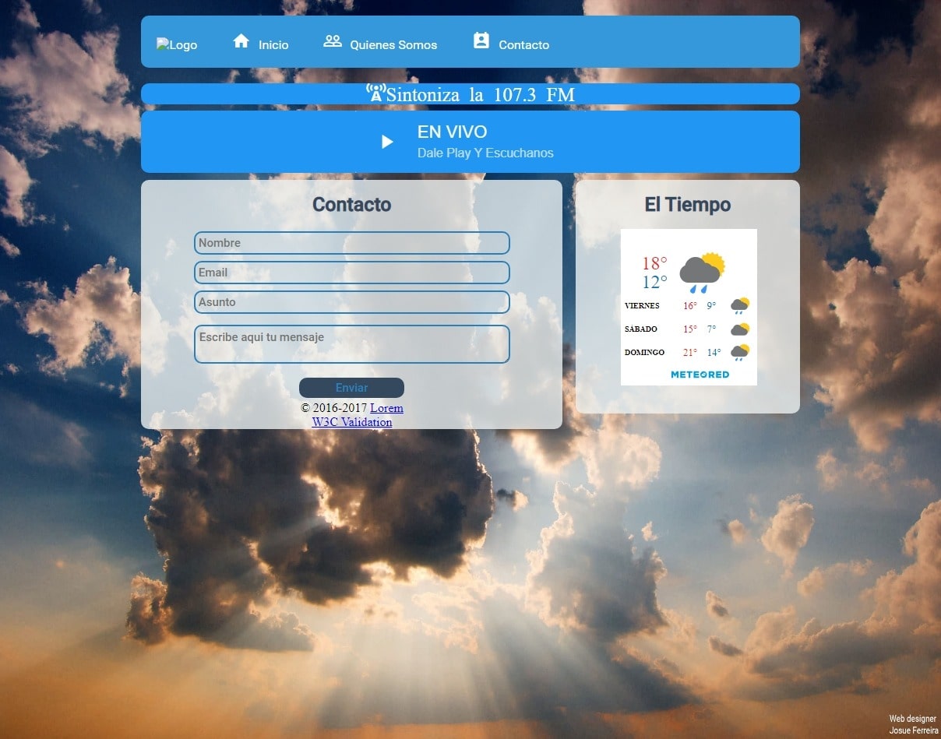
Task: Go to the Inicio menu item
Action: point(273,45)
